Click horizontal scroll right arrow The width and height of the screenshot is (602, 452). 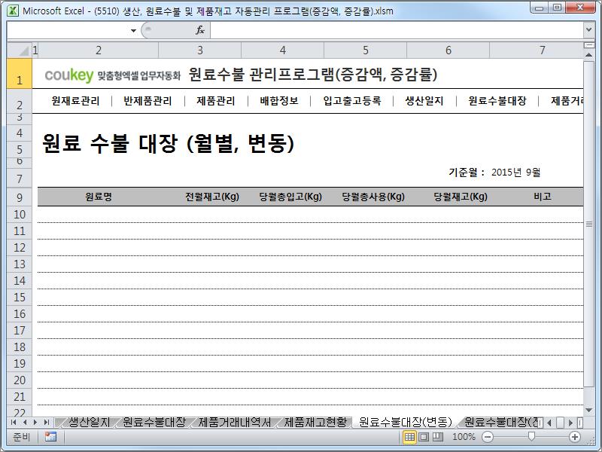pos(571,423)
